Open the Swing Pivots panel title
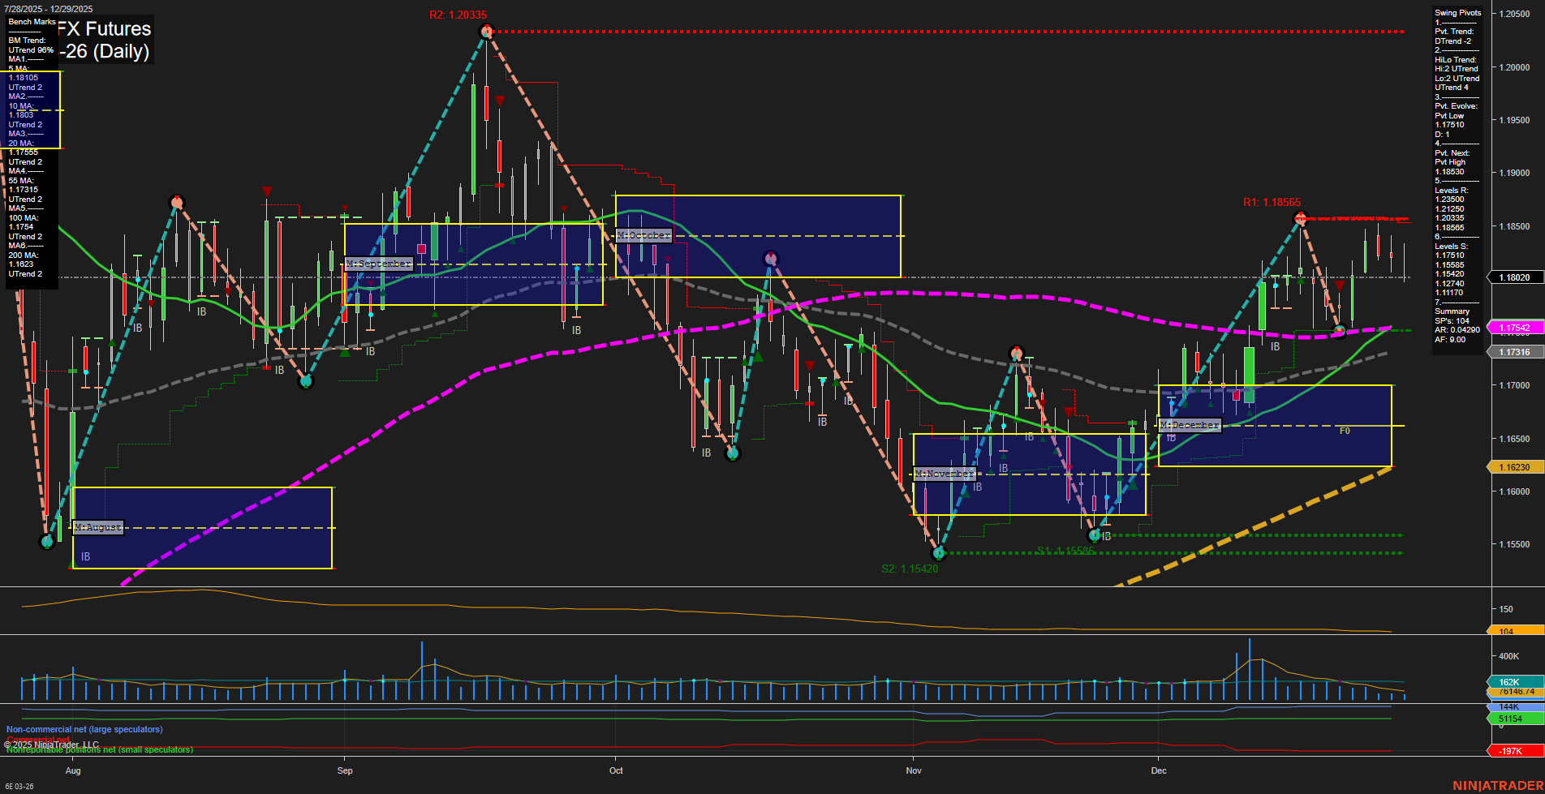 pyautogui.click(x=1457, y=12)
